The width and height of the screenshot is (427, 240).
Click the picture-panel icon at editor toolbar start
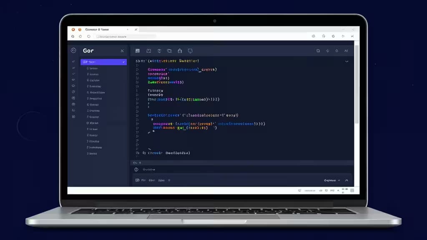click(138, 50)
